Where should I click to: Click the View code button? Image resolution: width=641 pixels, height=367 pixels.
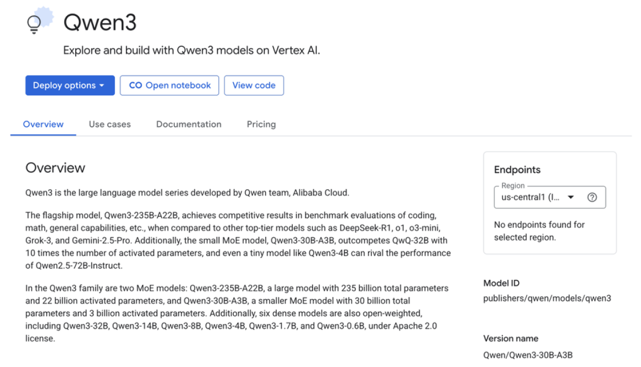coord(254,85)
